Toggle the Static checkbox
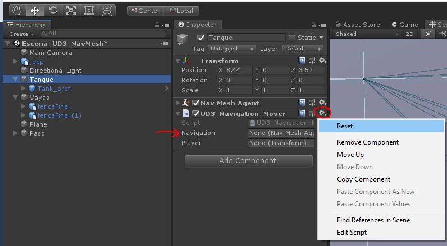The width and height of the screenshot is (447, 246). (291, 38)
